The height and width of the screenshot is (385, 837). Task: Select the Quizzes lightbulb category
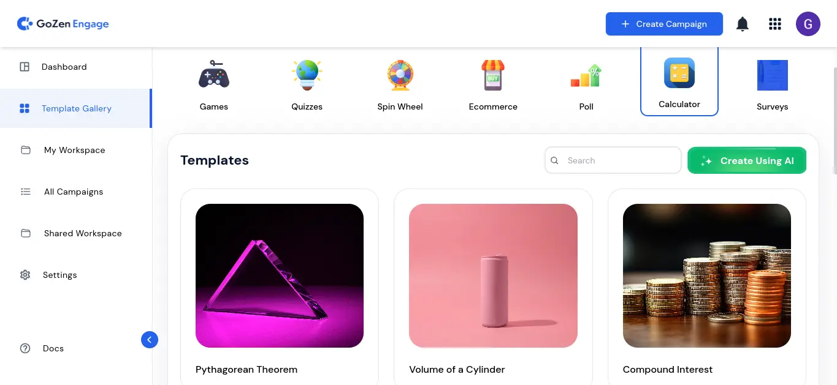[307, 75]
